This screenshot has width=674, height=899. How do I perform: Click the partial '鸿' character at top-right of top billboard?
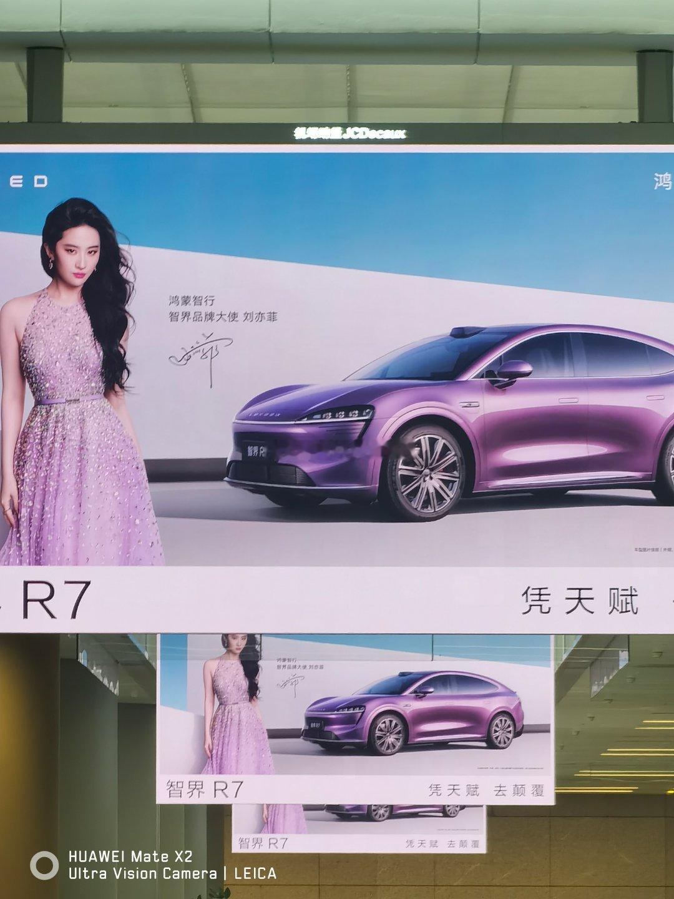coord(663,182)
